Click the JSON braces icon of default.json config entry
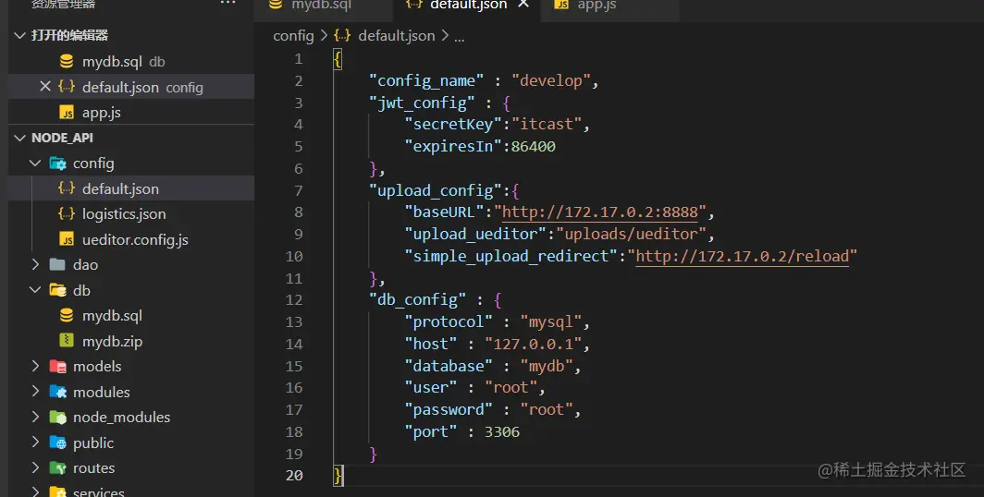Screen dimensions: 984x497 (67, 87)
